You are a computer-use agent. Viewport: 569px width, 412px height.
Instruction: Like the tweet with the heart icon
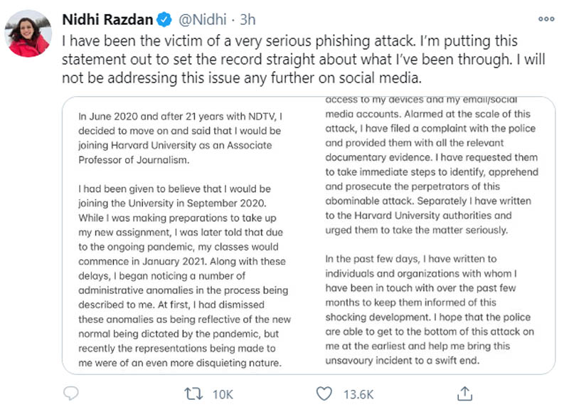click(324, 393)
